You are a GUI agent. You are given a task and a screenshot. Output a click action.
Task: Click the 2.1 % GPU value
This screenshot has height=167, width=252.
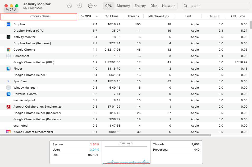(x=221, y=31)
